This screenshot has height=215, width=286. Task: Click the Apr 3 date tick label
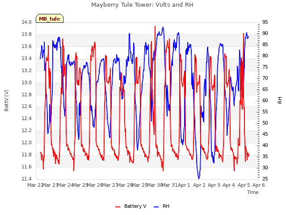(214, 185)
